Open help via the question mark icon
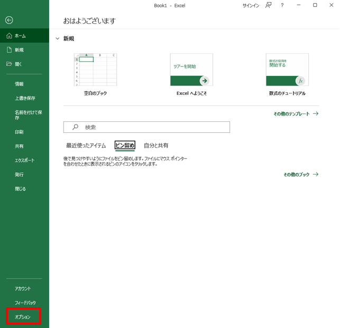This screenshot has height=328, width=340. 282,5
